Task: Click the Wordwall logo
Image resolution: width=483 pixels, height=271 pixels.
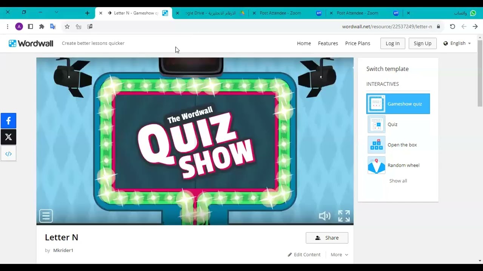Action: pos(31,43)
